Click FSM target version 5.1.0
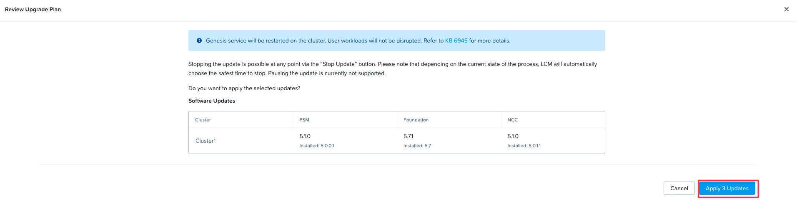The image size is (797, 212). [x=305, y=136]
